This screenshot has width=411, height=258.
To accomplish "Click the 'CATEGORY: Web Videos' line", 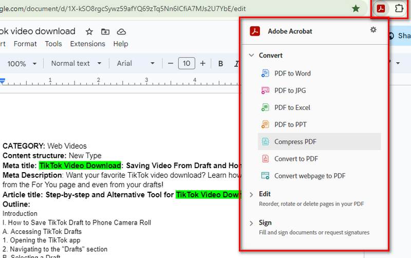I will (45, 146).
